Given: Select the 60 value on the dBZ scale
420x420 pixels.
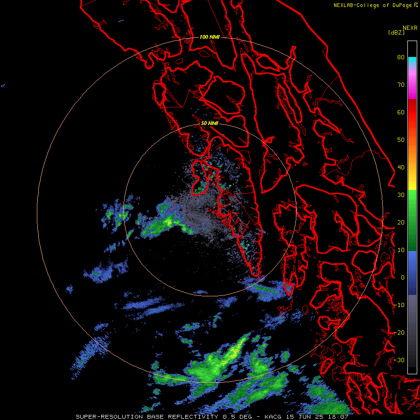Looking at the screenshot, I should coord(401,112).
